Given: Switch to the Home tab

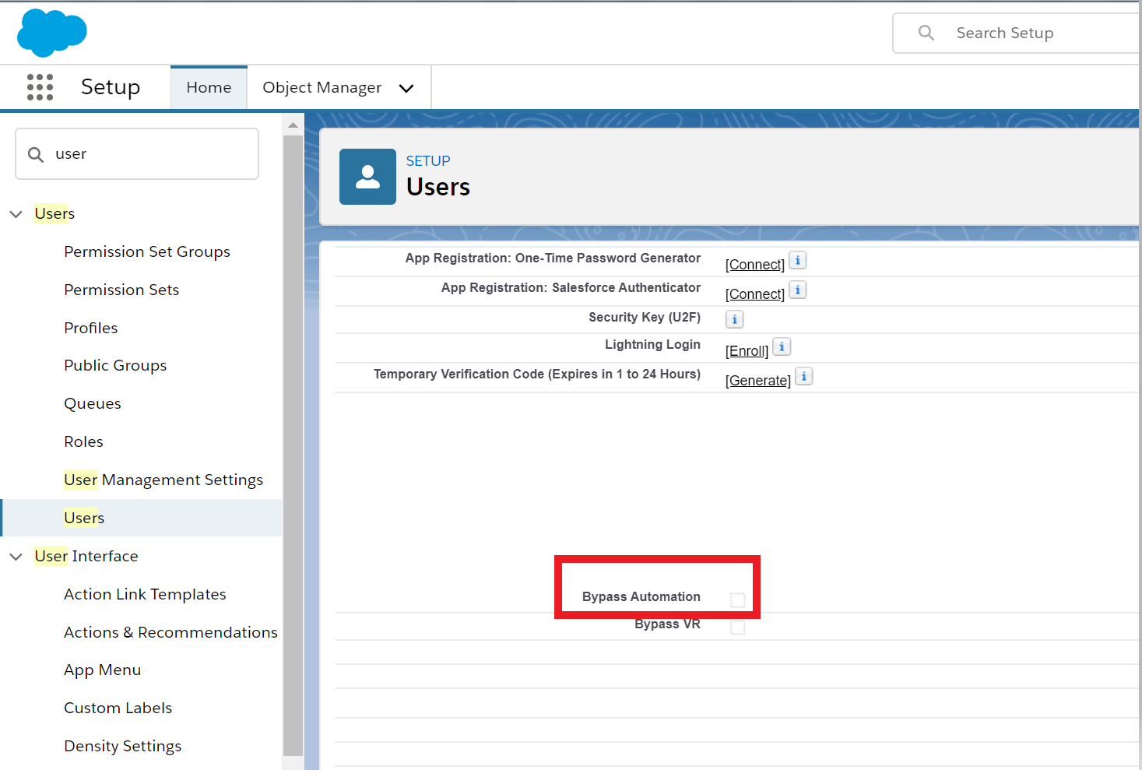Looking at the screenshot, I should (x=209, y=87).
